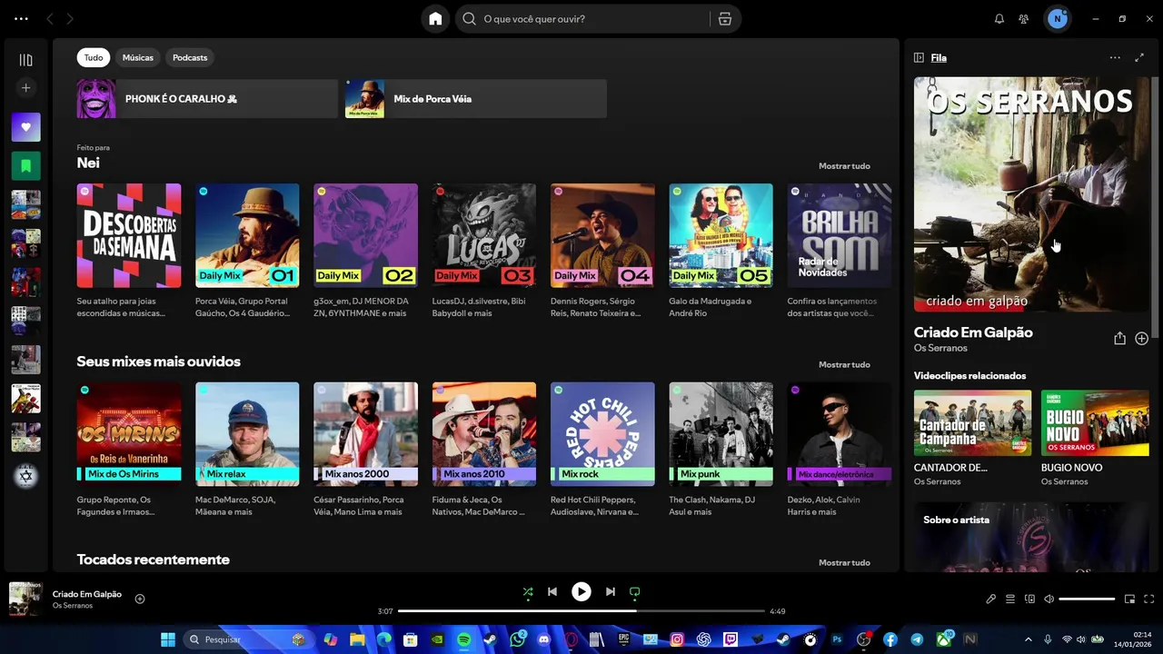Open Daily Mix 05 card

click(721, 251)
